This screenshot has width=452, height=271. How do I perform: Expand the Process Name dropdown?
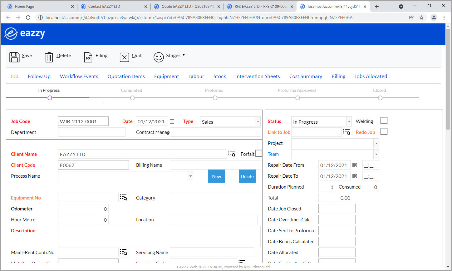(190, 176)
